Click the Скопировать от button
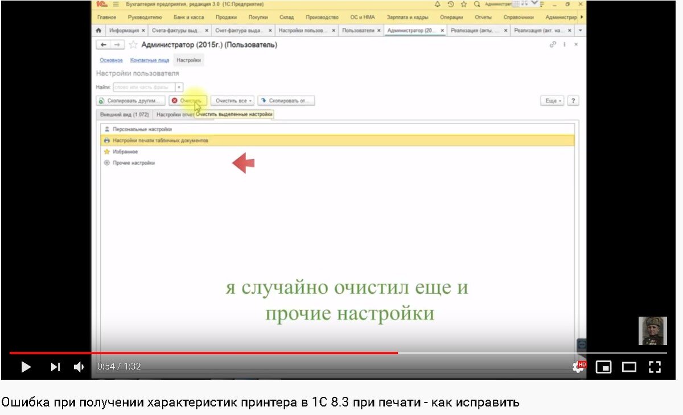 click(286, 101)
